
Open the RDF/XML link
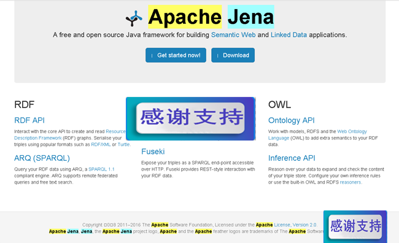(x=101, y=145)
